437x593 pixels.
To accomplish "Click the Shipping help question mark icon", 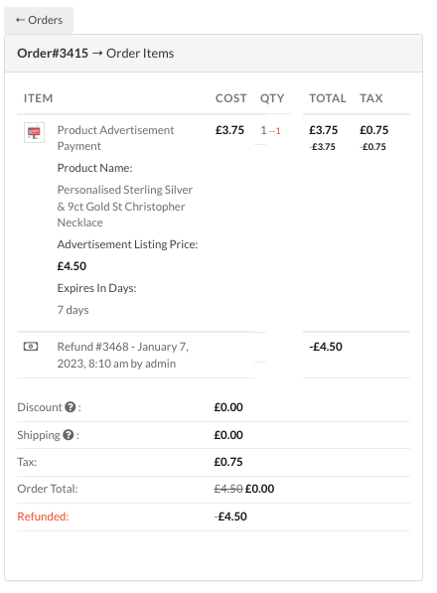I will pos(69,435).
